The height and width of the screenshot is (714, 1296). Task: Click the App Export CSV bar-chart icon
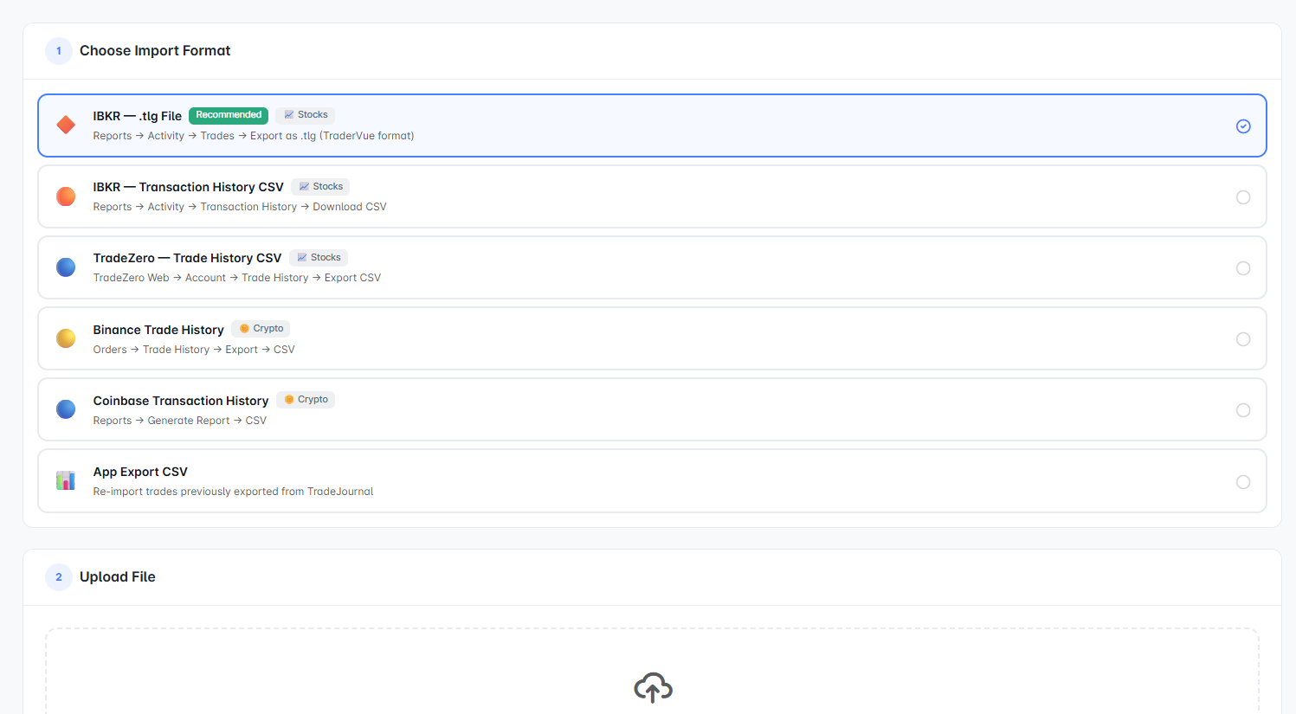pos(66,480)
